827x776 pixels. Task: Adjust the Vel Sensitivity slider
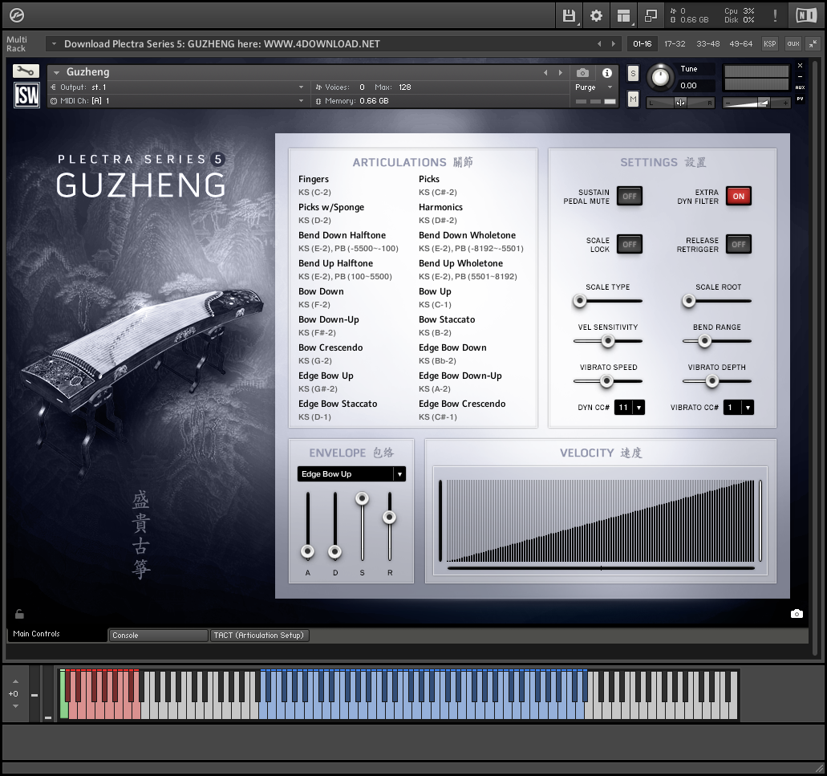coord(607,341)
